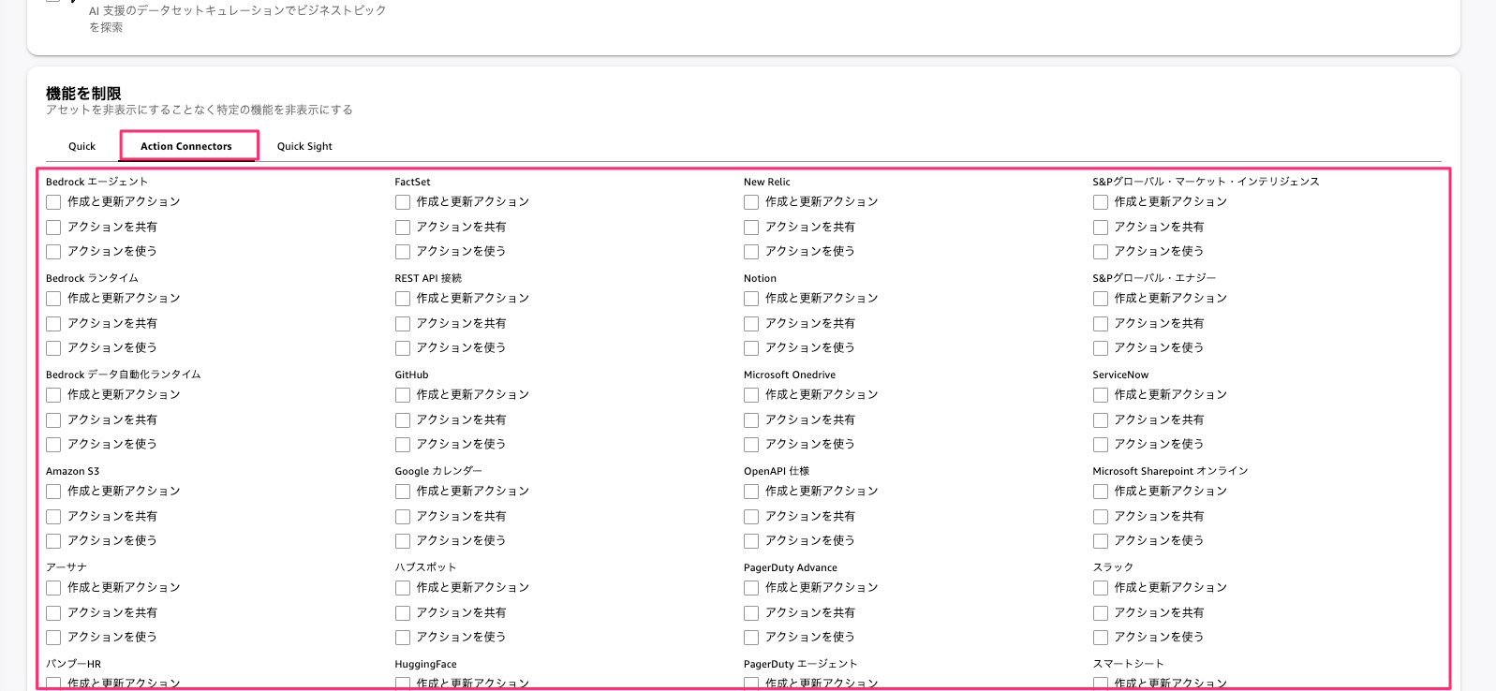Image resolution: width=1496 pixels, height=691 pixels.
Task: Check アクションを共有 under Amazon S3
Action: click(x=53, y=517)
